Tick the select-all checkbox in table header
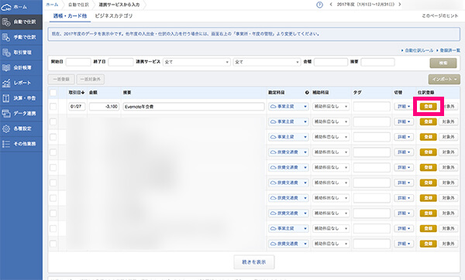Image resolution: width=465 pixels, height=280 pixels. 53,93
